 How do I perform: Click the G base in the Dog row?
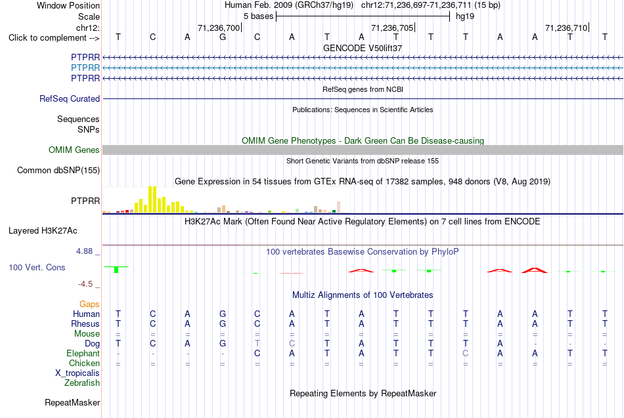(x=223, y=344)
